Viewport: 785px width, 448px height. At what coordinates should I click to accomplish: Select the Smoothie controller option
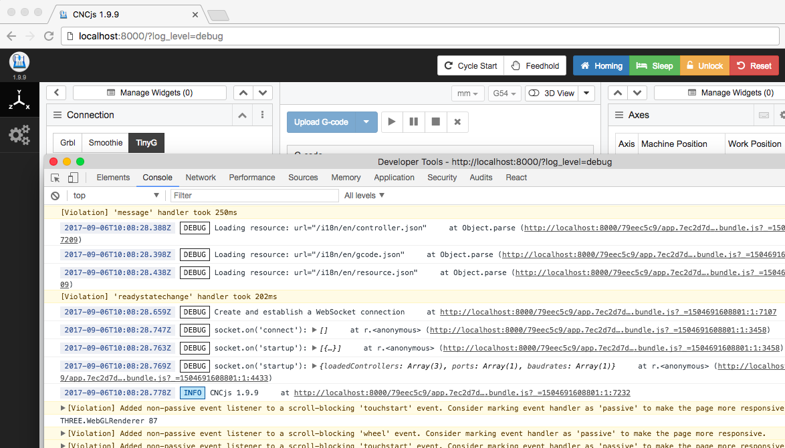point(106,143)
